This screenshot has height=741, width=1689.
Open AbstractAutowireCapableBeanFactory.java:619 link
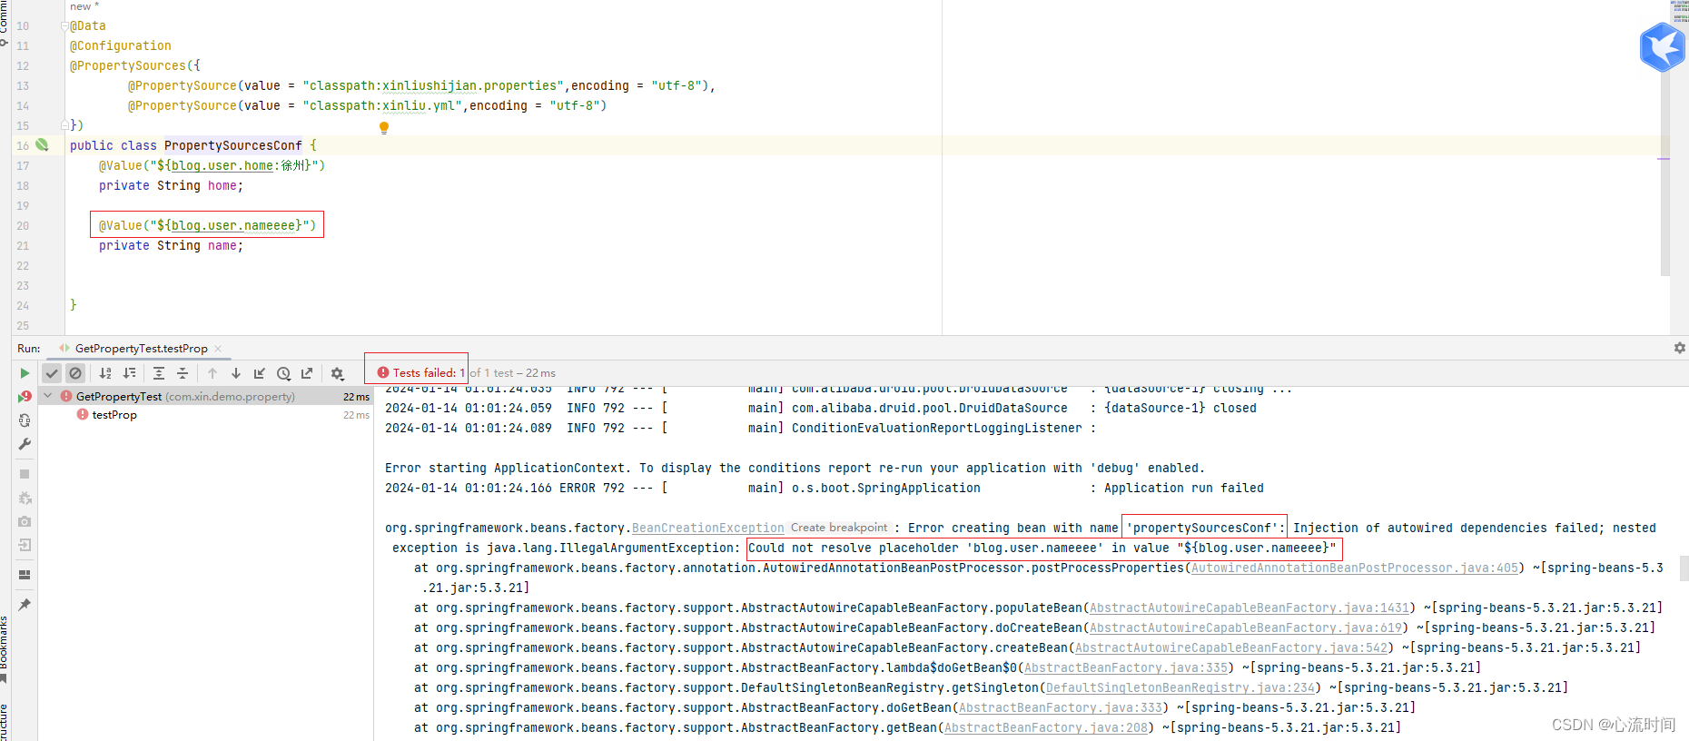(1246, 627)
